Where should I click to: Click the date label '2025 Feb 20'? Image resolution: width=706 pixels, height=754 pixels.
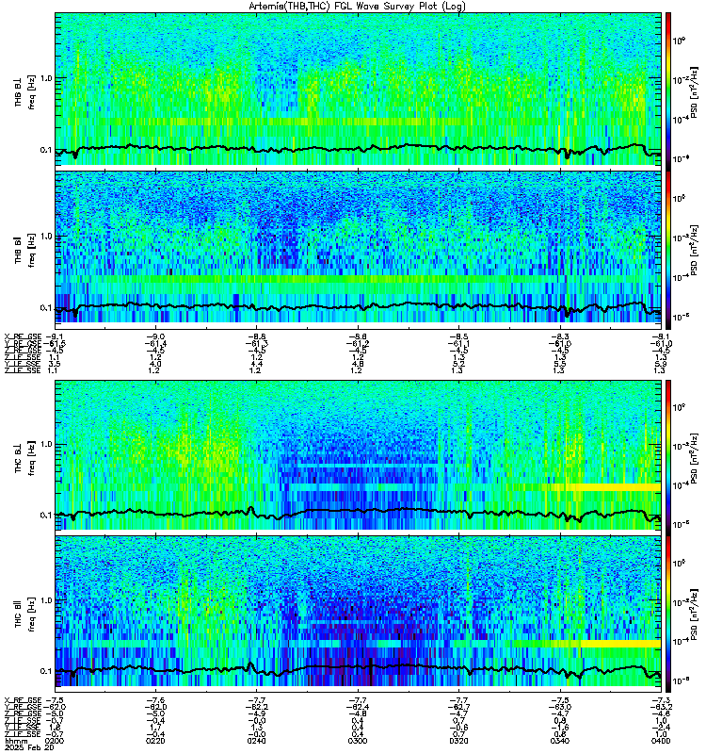click(29, 747)
